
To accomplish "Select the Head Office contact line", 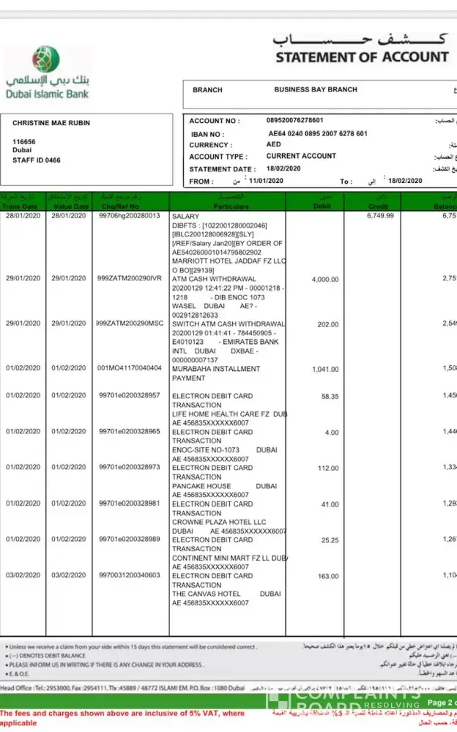I will pos(122,688).
